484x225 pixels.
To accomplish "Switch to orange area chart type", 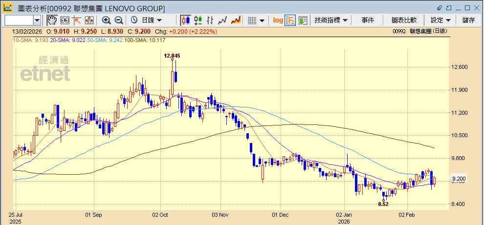I will [236, 20].
